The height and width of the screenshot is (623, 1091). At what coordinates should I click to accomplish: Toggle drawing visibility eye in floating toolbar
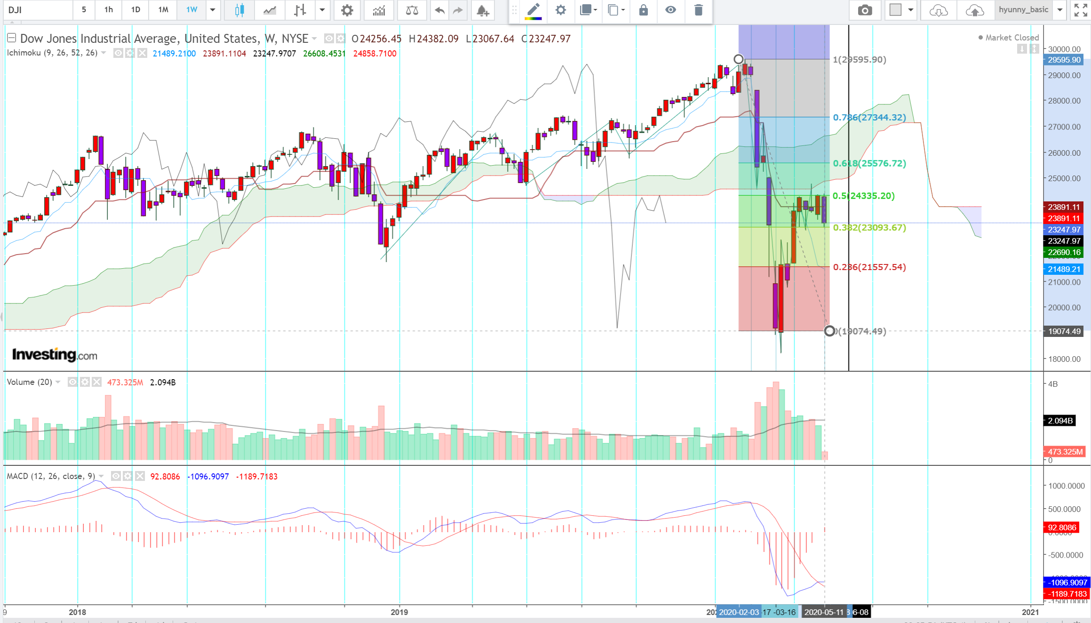(x=670, y=10)
